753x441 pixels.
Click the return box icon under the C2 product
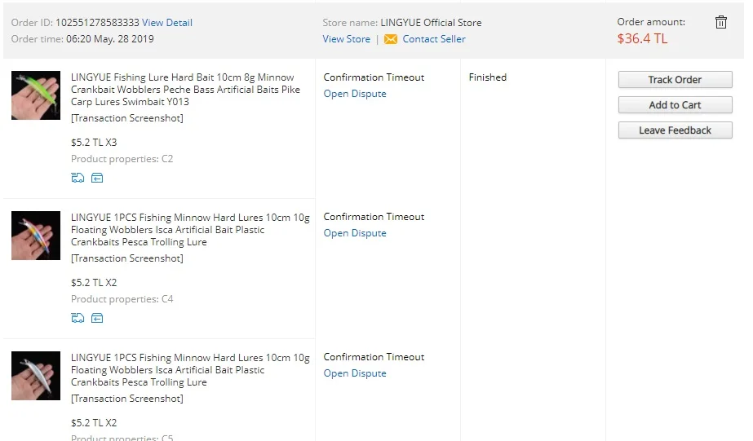pyautogui.click(x=97, y=178)
